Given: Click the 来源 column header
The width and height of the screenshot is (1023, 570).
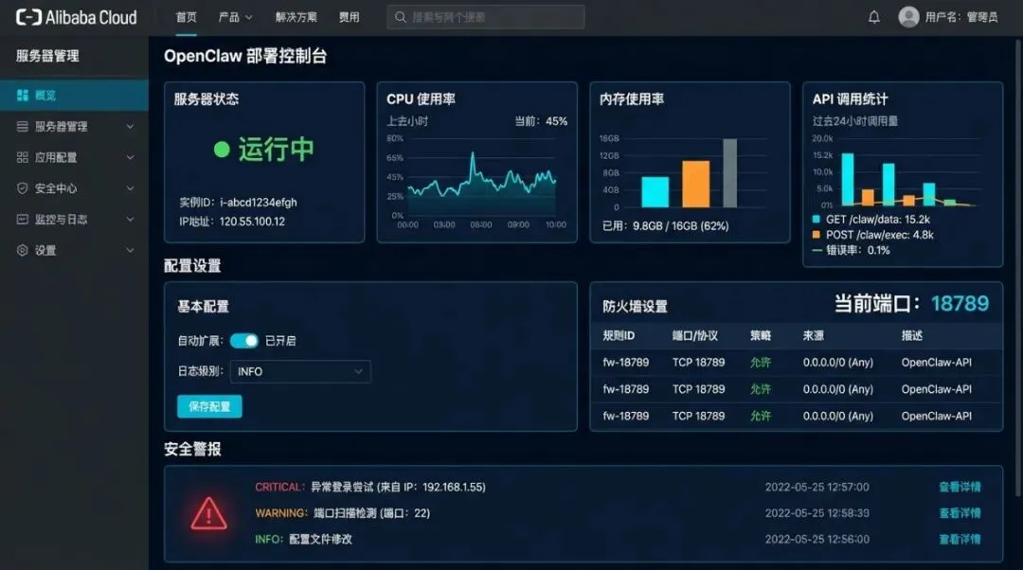Looking at the screenshot, I should 813,336.
